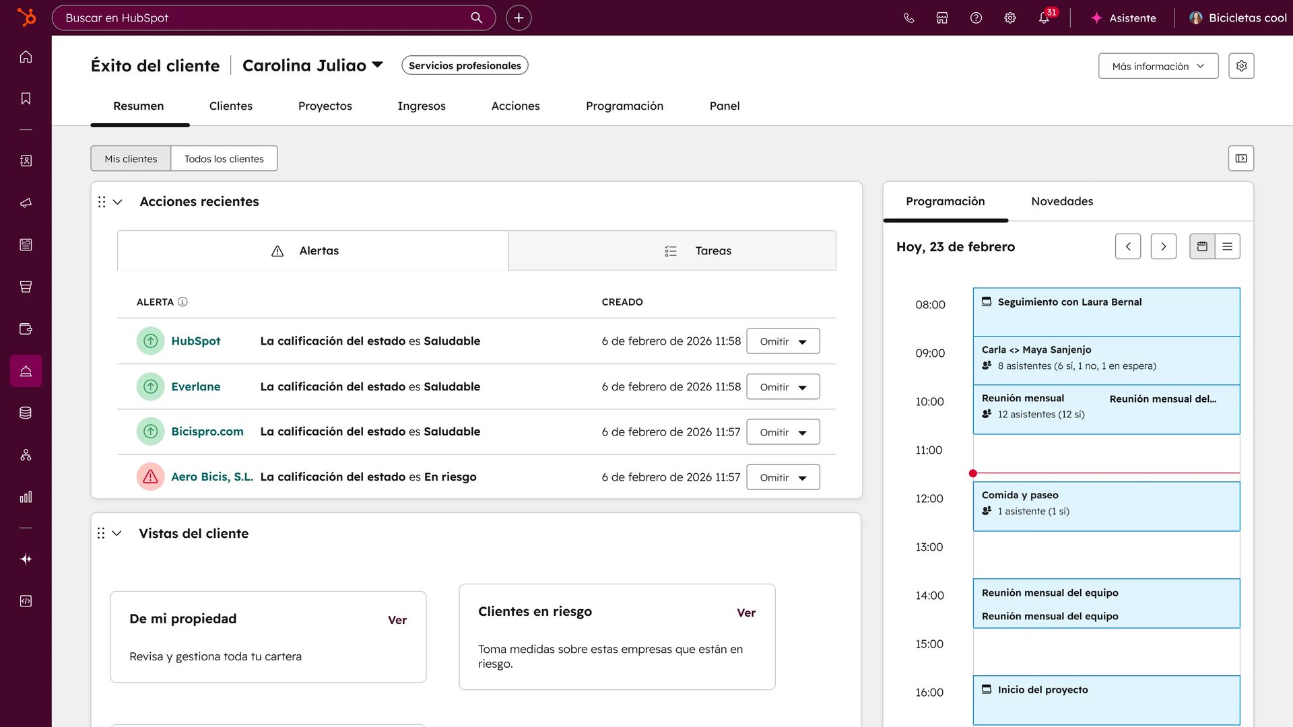
Task: Click the notifications bell icon
Action: tap(1044, 18)
